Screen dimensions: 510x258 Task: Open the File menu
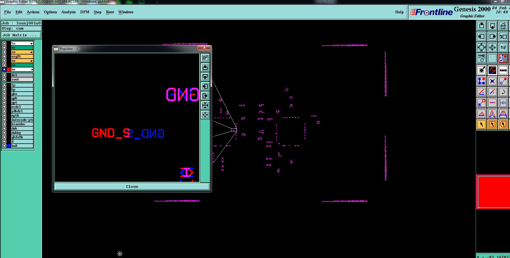coord(8,12)
